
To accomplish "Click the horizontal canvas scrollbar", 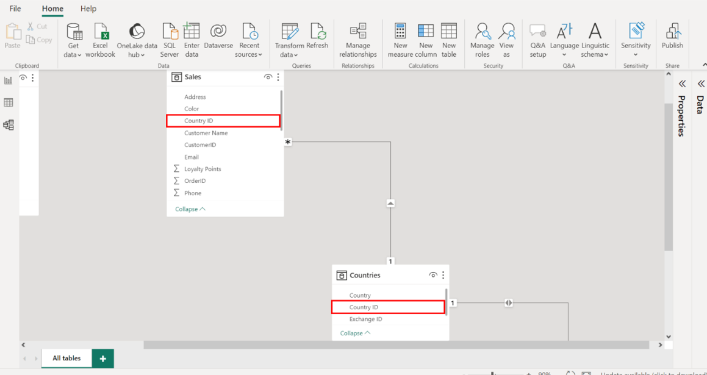I will tap(396, 345).
